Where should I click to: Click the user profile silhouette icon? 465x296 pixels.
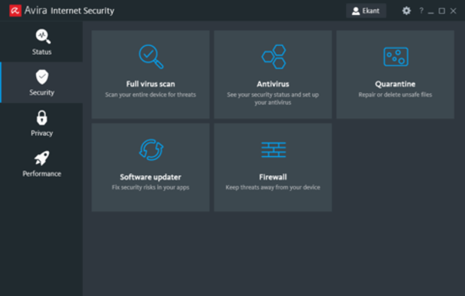[356, 11]
